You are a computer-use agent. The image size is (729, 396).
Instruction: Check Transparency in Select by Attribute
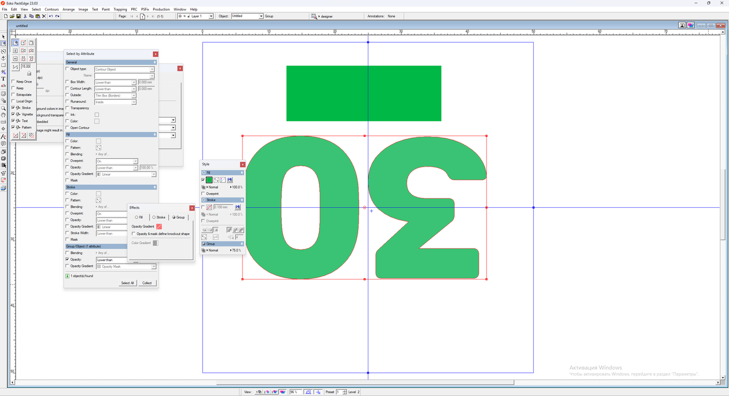[x=68, y=108]
